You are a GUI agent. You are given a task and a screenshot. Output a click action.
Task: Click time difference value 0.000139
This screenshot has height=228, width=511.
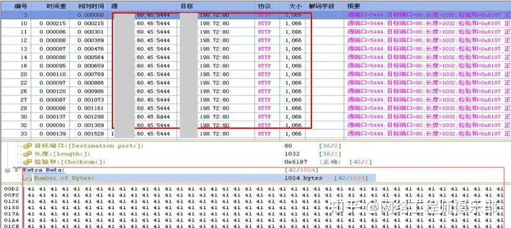click(x=53, y=134)
